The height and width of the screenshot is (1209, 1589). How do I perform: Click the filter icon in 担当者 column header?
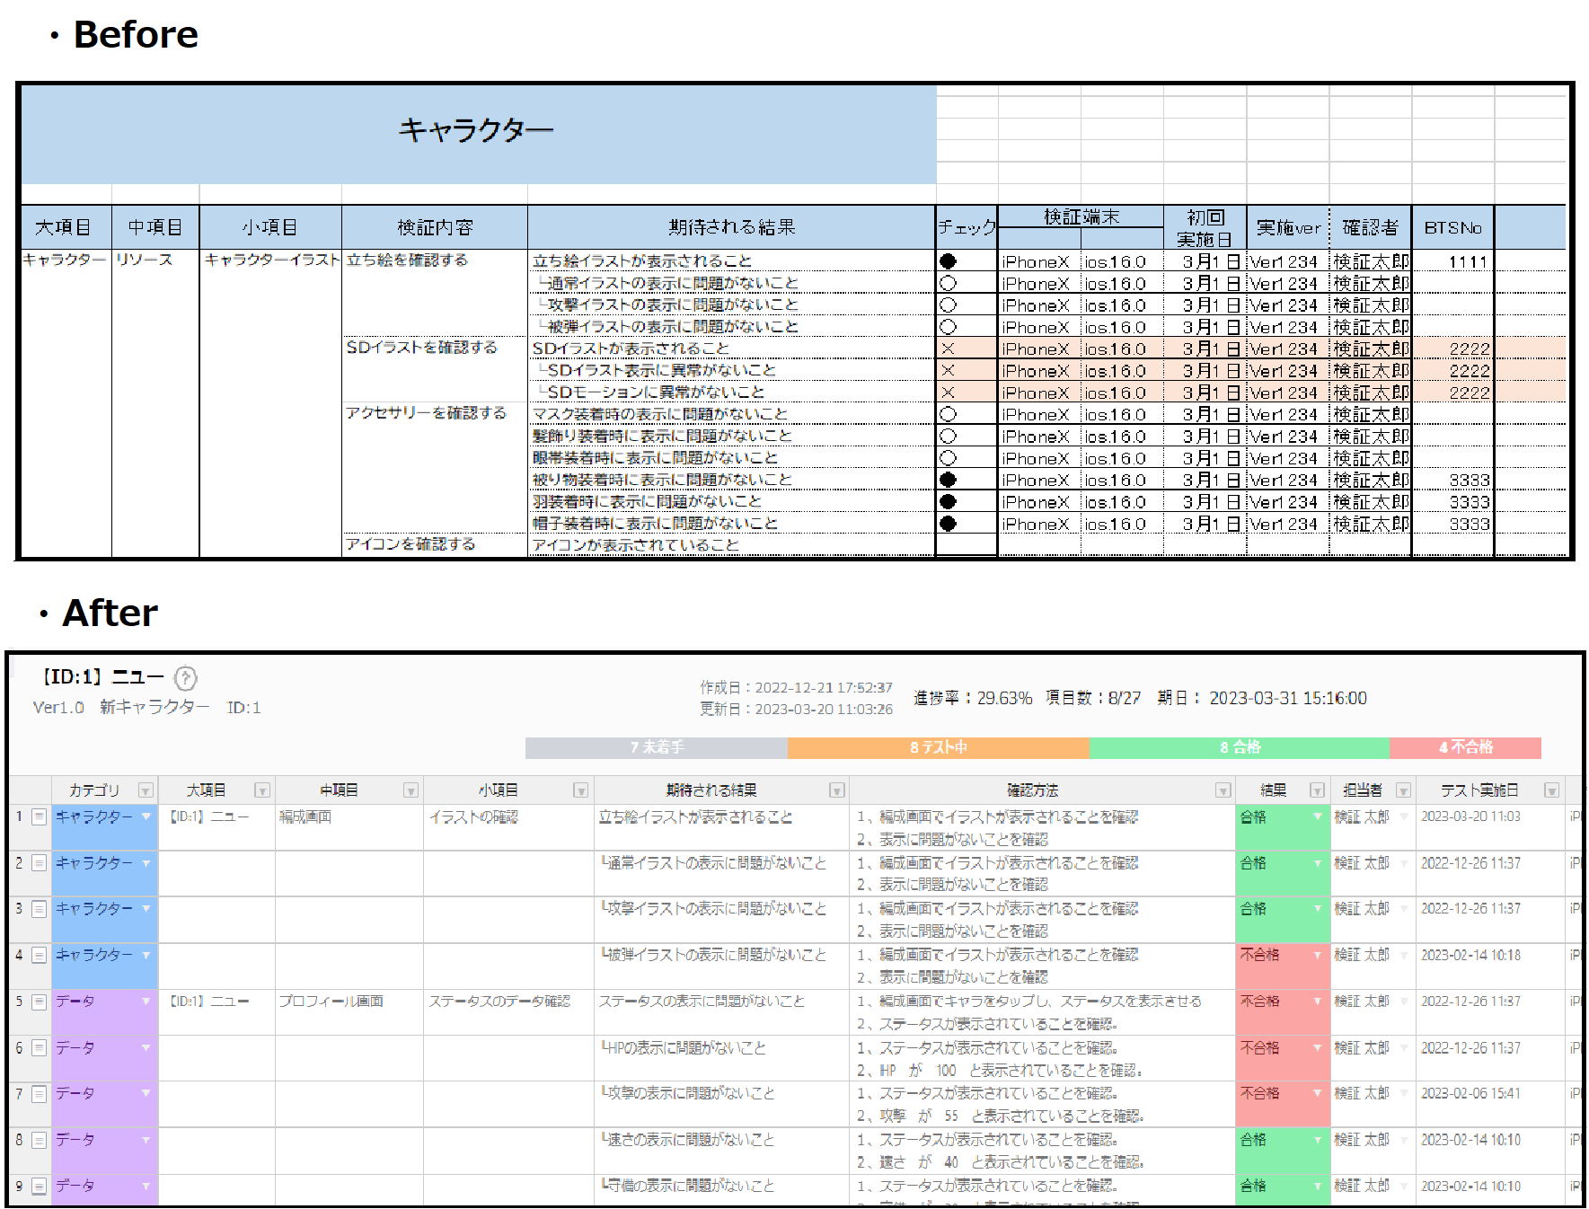pyautogui.click(x=1403, y=790)
